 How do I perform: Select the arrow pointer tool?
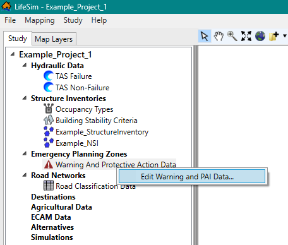[x=205, y=36]
